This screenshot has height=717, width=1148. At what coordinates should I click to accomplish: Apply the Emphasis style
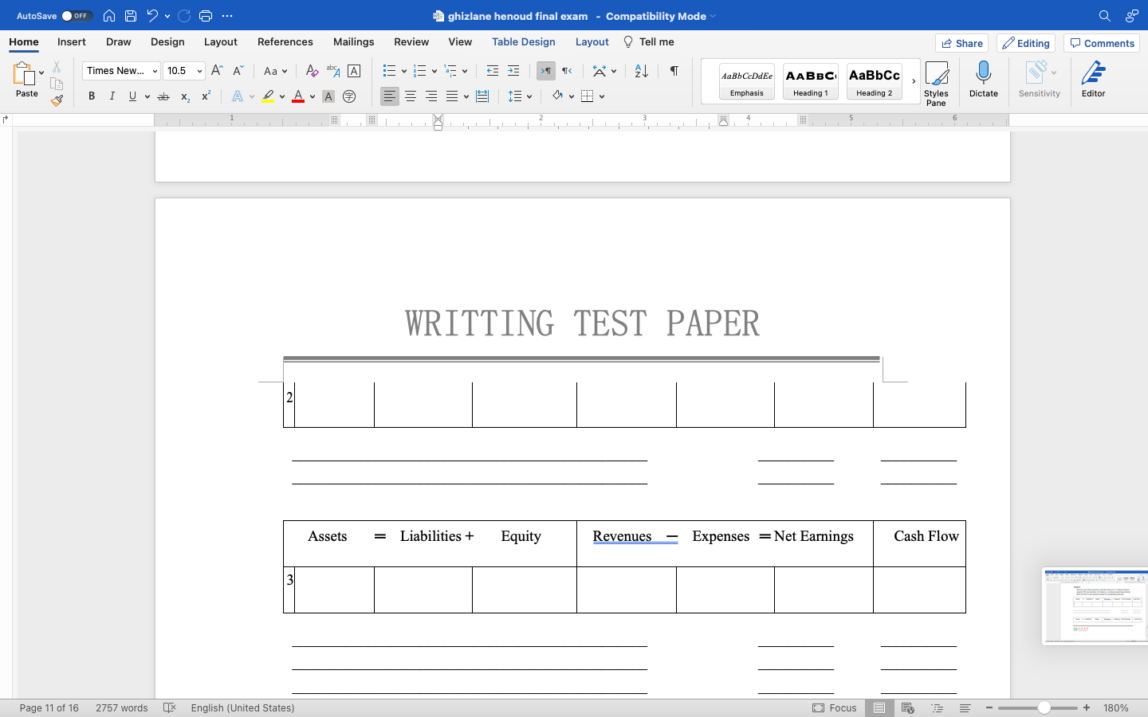coord(747,81)
